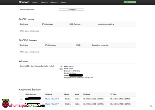Open the Status dropdown menu
This screenshot has width=155, height=110.
pos(35,2)
